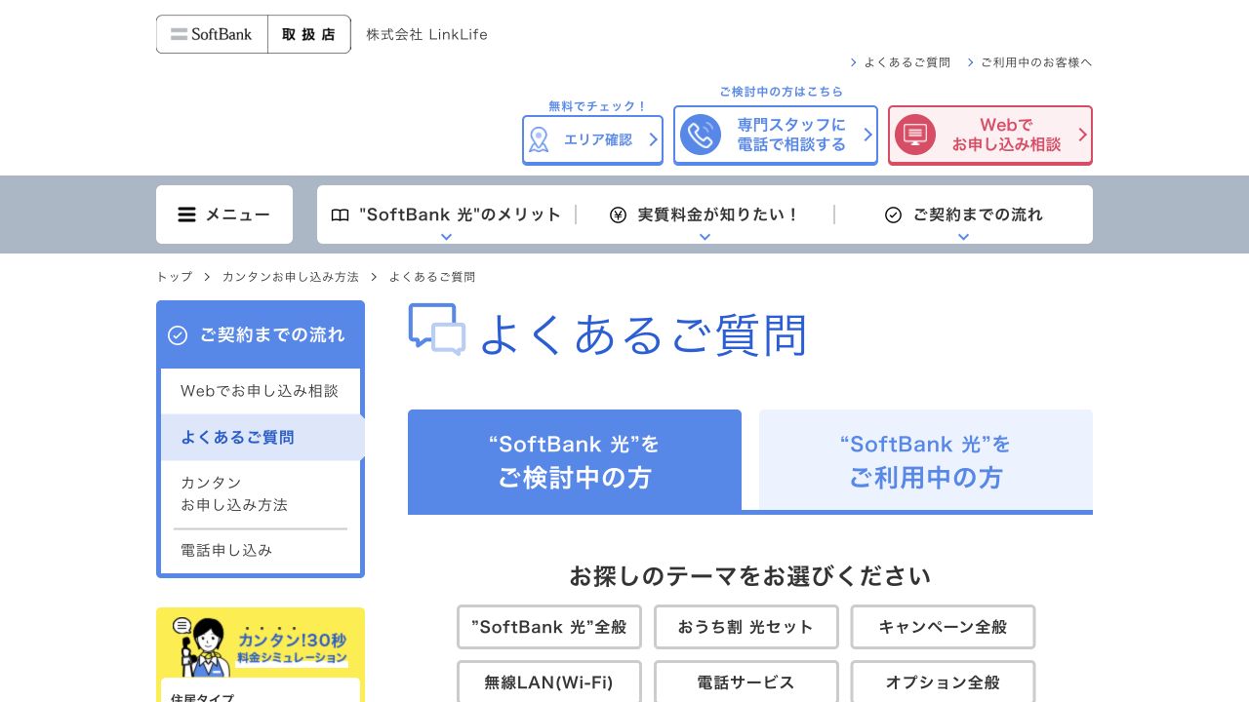The width and height of the screenshot is (1249, 702).
Task: Click the checkmark icon beside ご契約までの流れ in nav
Action: pyautogui.click(x=893, y=214)
